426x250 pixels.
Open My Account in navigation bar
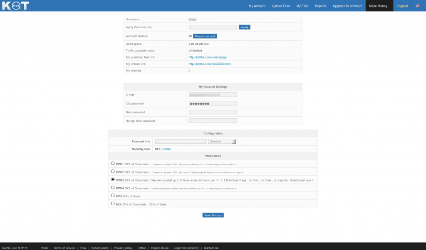257,6
